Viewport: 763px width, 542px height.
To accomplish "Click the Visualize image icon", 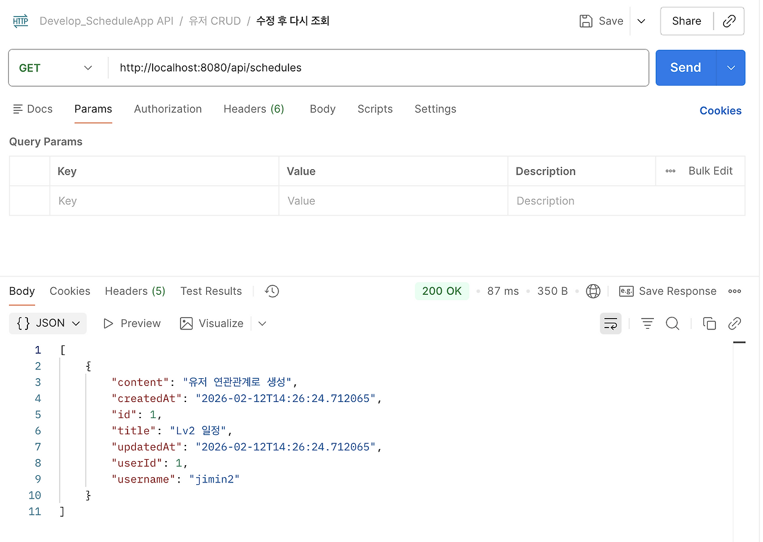I will coord(187,323).
